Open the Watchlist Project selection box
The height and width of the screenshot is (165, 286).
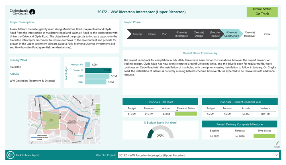(x=197, y=155)
